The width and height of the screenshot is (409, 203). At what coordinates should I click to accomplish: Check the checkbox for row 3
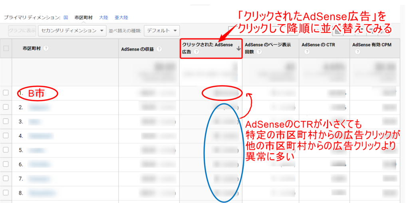click(6, 121)
